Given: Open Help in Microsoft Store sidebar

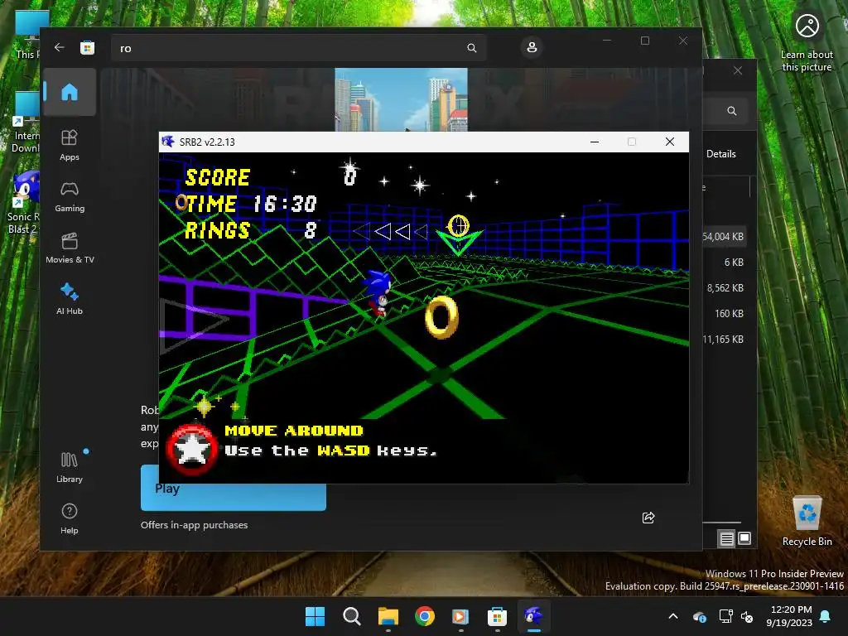Looking at the screenshot, I should (70, 518).
